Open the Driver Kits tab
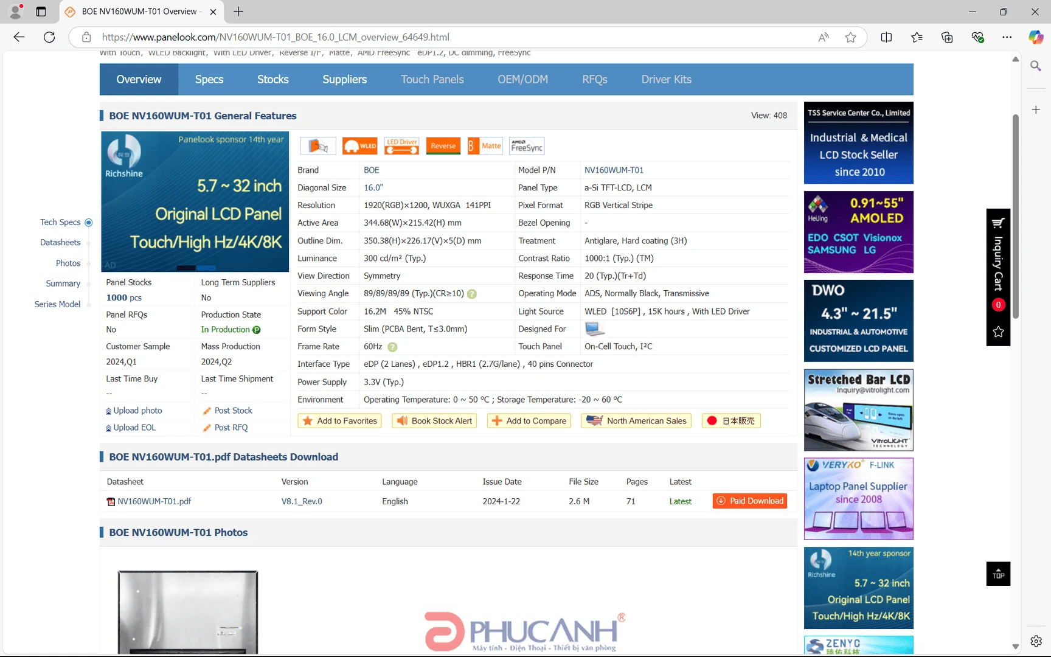The width and height of the screenshot is (1051, 657). 667,80
